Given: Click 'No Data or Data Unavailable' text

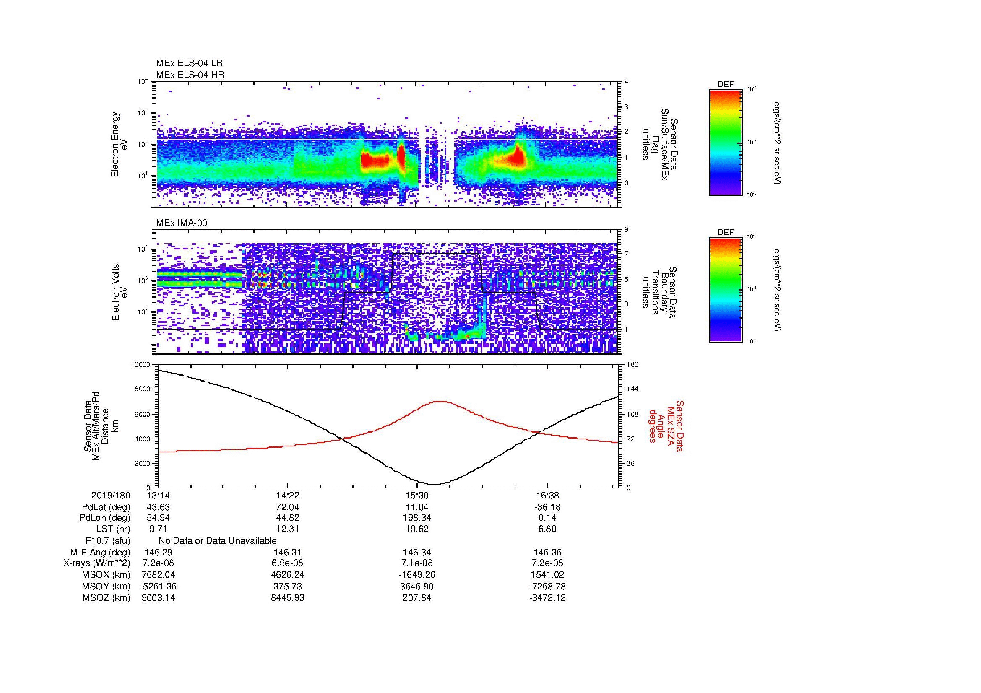Looking at the screenshot, I should click(218, 541).
